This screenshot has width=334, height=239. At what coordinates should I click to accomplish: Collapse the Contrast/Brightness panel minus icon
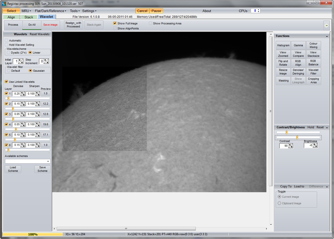327,128
